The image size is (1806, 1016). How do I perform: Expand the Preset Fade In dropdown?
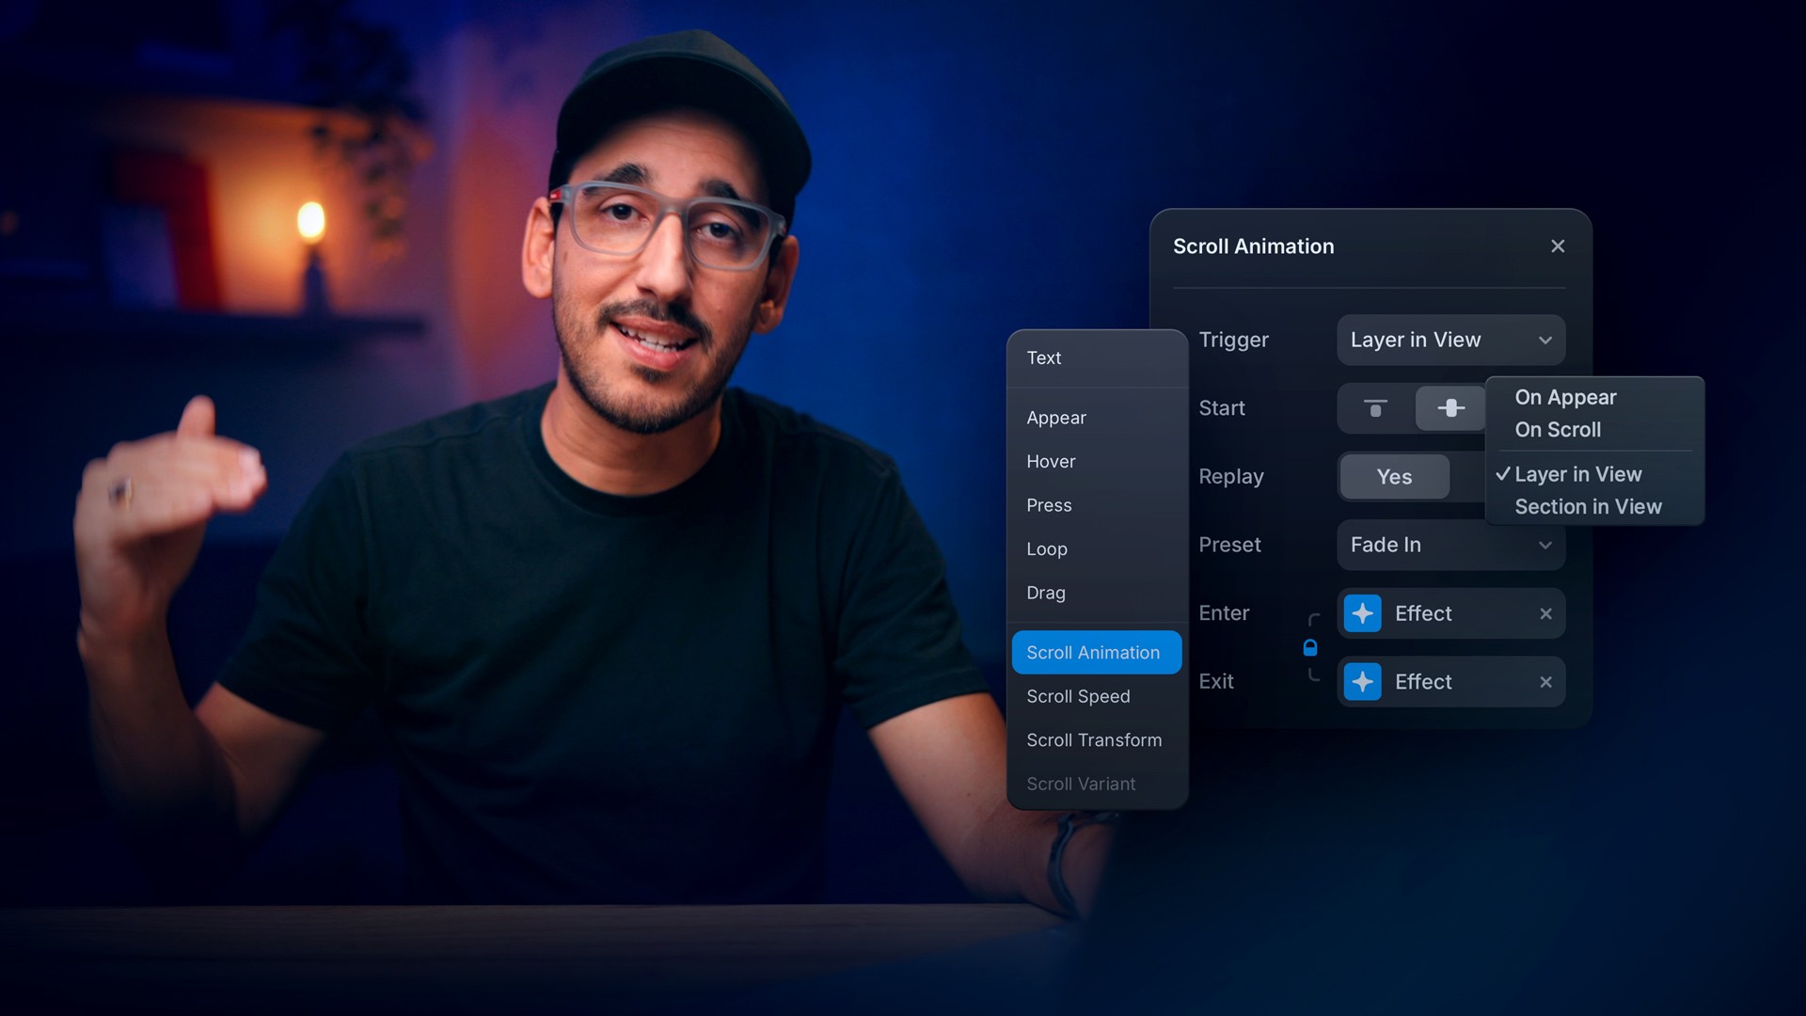1450,545
